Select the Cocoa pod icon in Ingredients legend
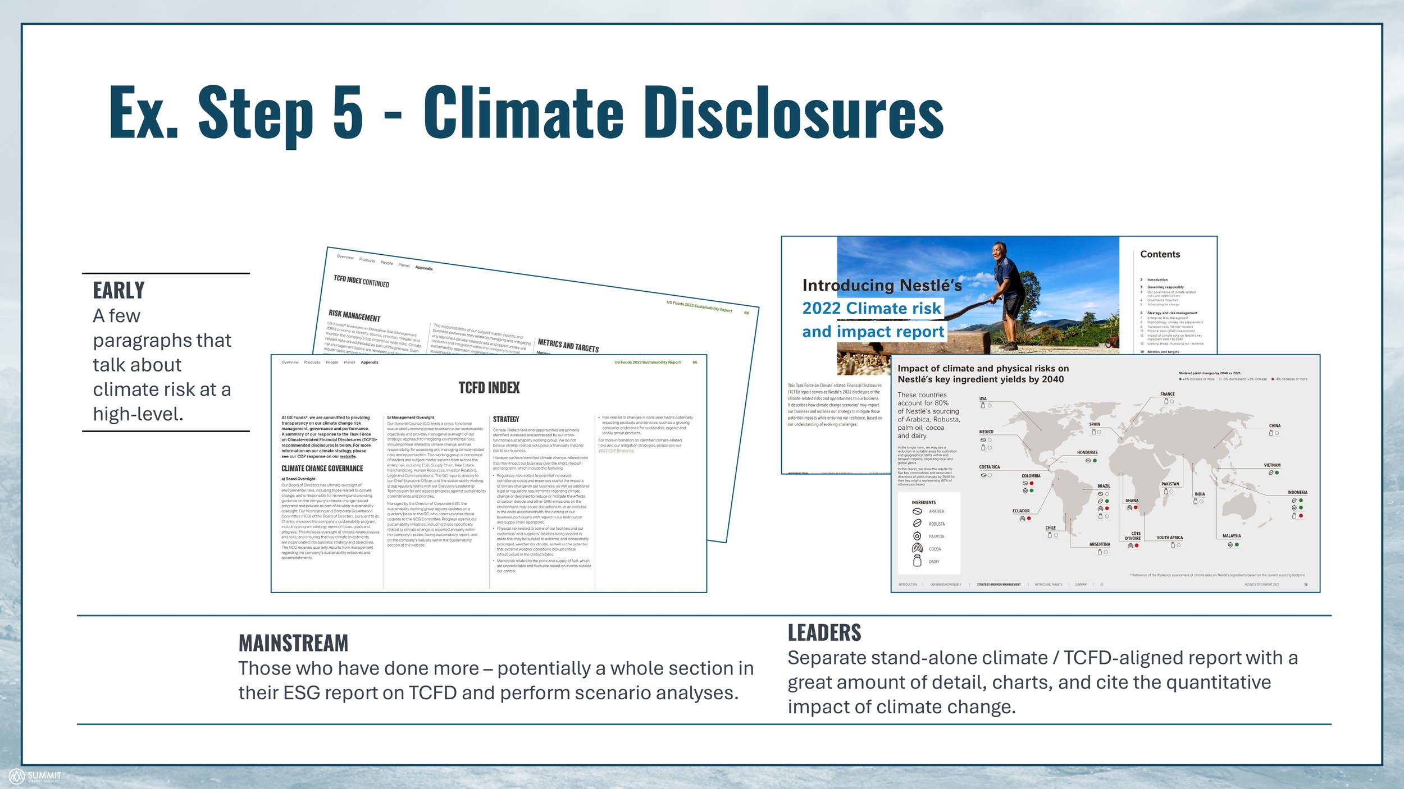This screenshot has width=1404, height=789. [x=917, y=548]
